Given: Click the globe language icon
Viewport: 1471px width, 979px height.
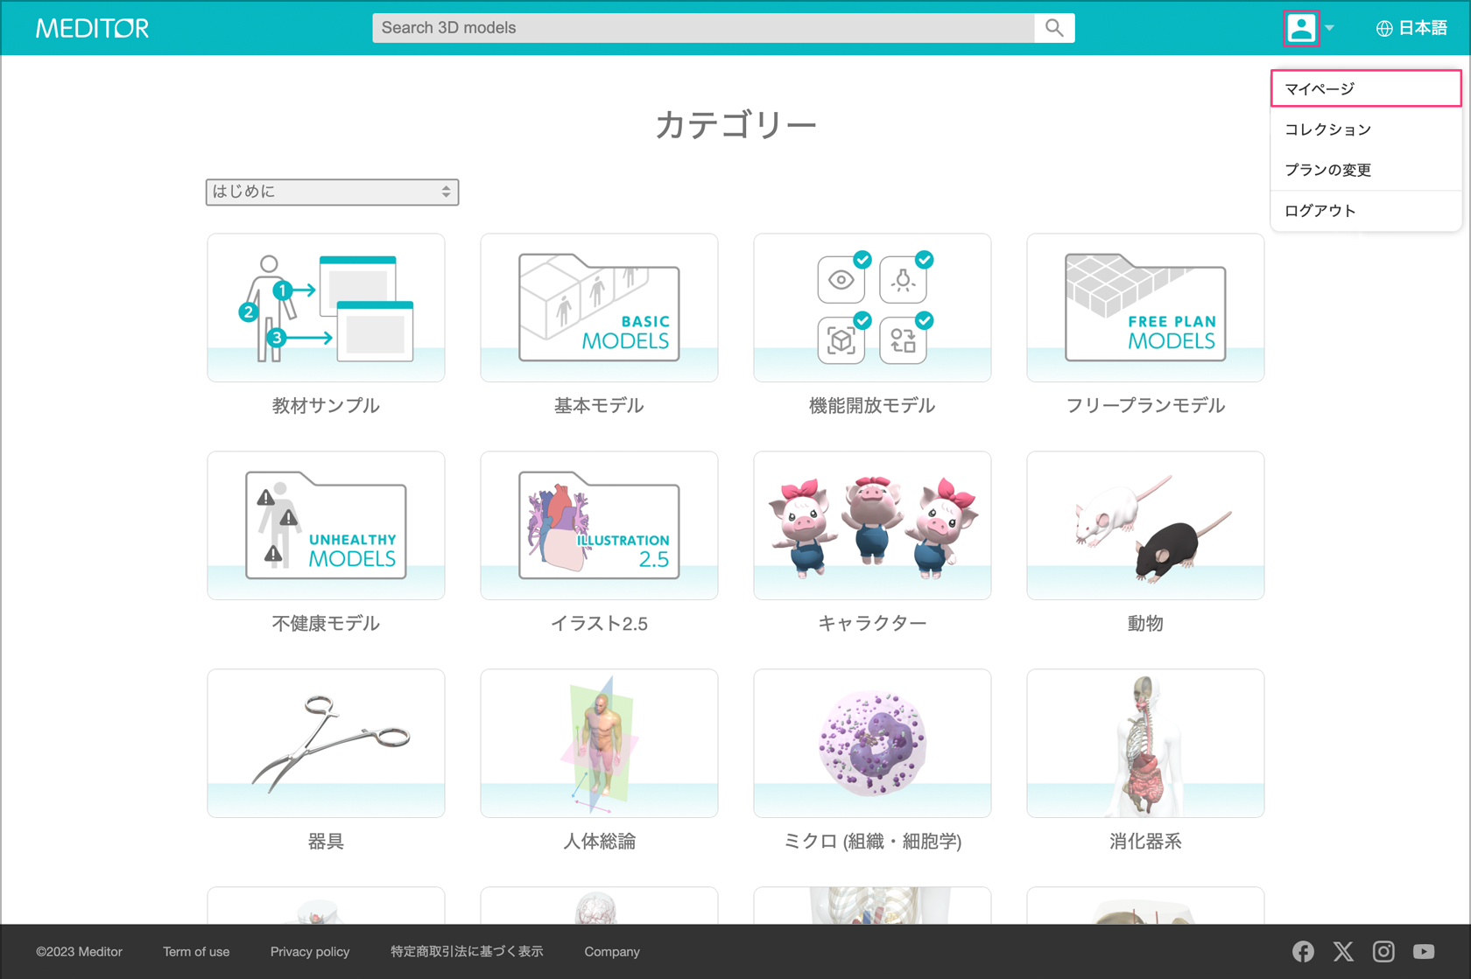Looking at the screenshot, I should click(x=1383, y=29).
